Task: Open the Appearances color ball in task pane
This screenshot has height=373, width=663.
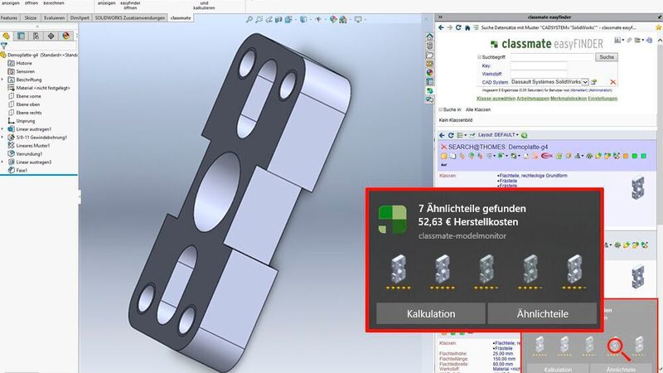Action: [x=429, y=73]
